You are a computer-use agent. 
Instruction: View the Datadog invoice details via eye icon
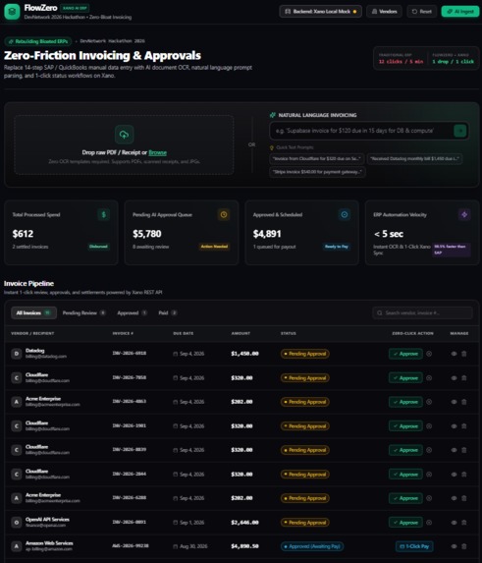point(454,354)
